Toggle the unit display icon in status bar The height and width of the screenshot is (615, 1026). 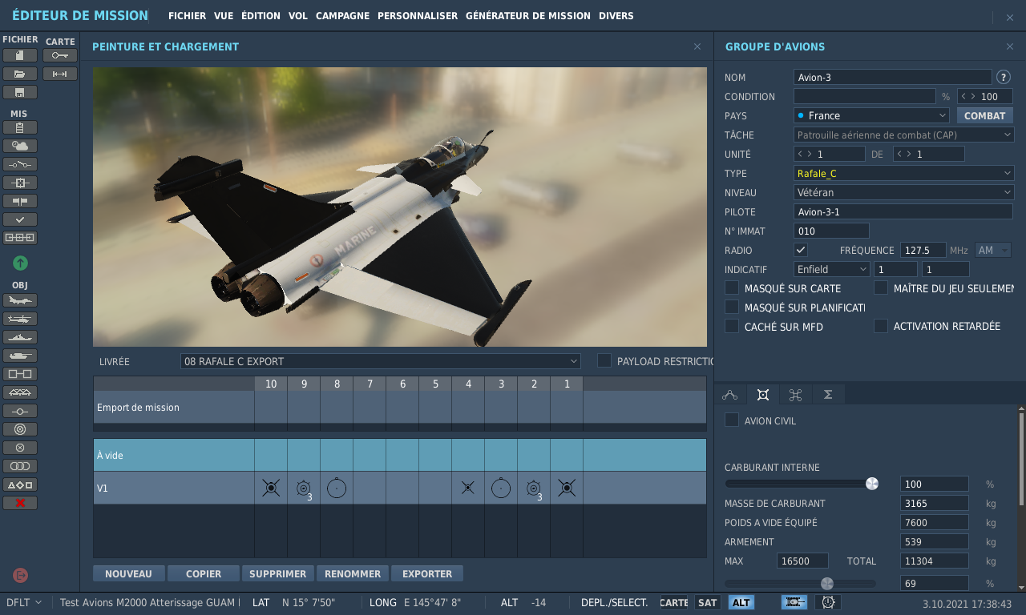[x=794, y=602]
